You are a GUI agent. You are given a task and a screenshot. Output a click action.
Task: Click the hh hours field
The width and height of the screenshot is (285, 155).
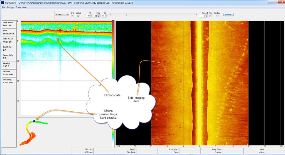(88, 16)
